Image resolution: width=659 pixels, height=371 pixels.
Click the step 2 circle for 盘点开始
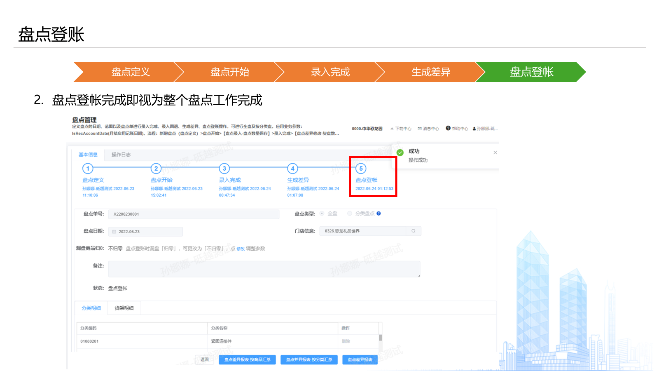156,168
